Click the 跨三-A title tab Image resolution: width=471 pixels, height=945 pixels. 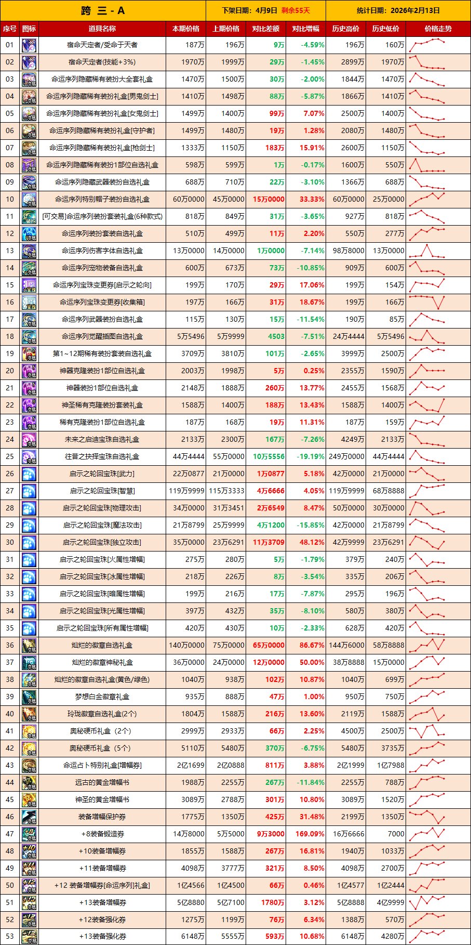point(103,10)
